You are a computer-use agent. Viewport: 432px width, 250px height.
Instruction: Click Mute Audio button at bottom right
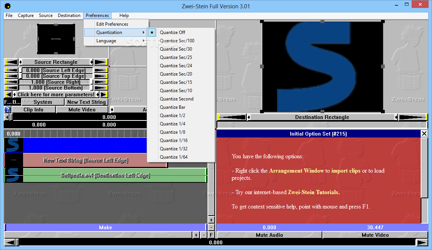[269, 235]
